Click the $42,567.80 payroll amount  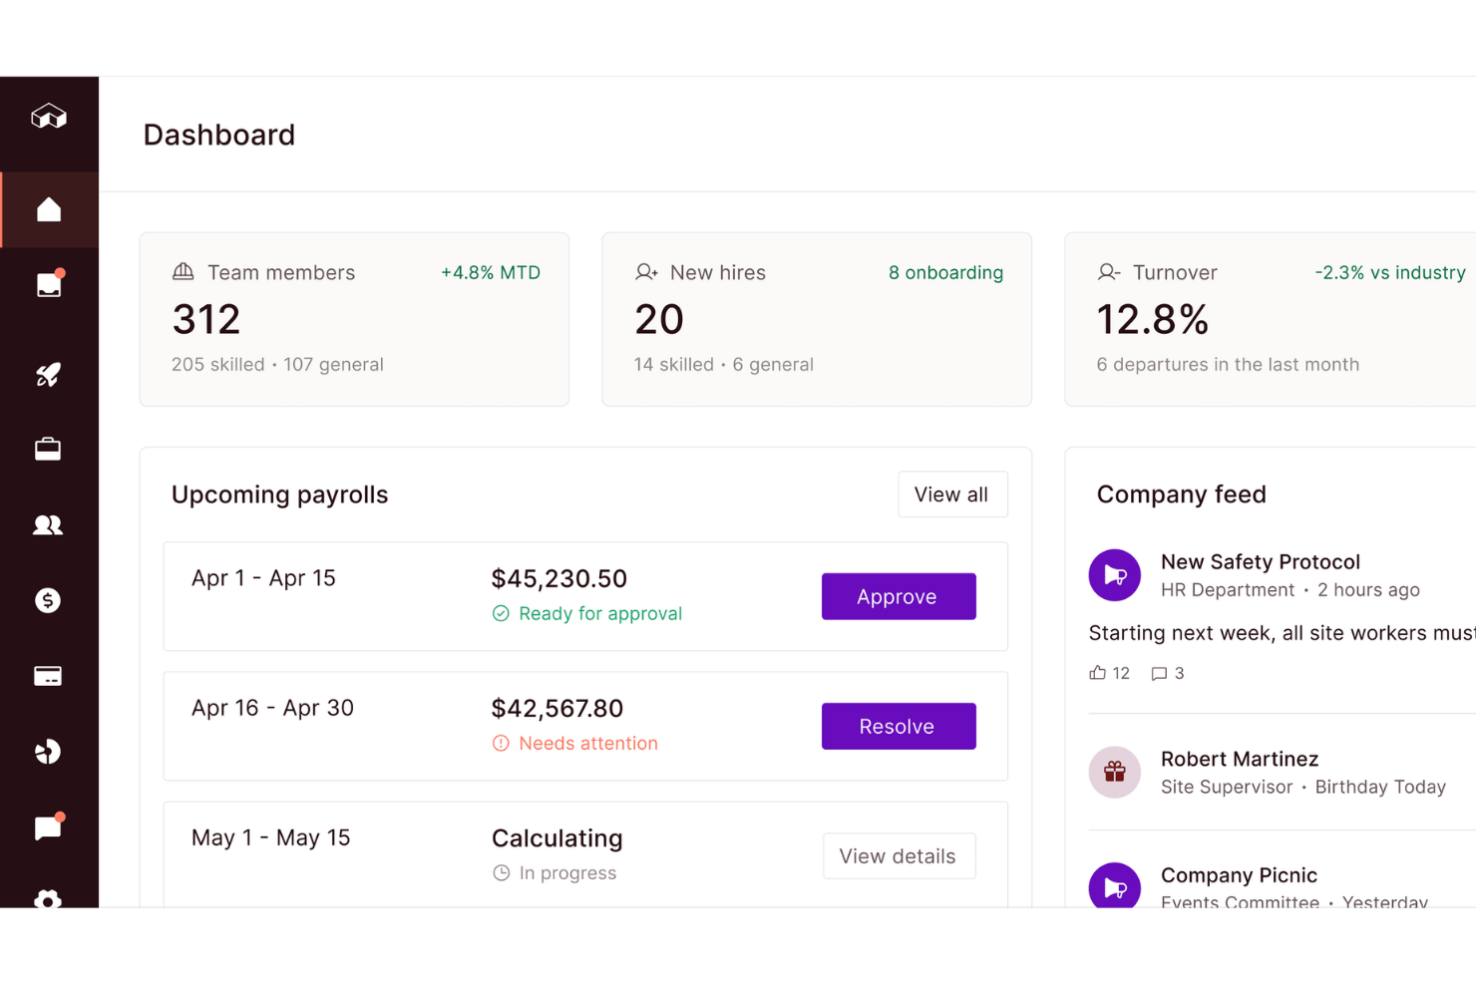coord(557,709)
